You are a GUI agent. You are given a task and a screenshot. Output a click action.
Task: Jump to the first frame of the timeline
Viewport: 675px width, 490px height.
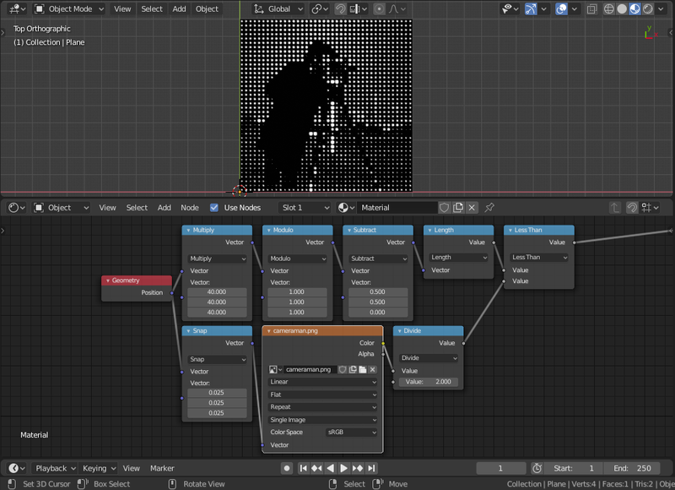tap(303, 468)
